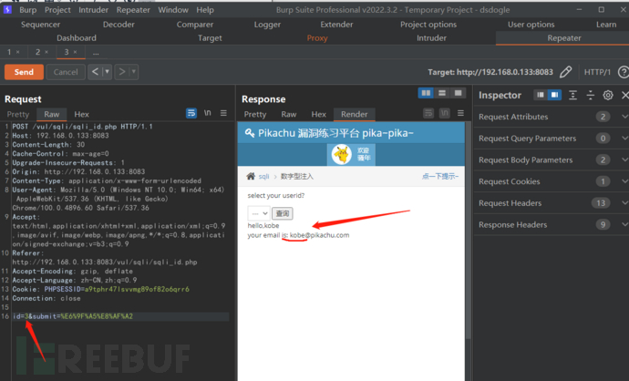The image size is (629, 381).
Task: Toggle response word wrap icon
Action: tap(428, 114)
